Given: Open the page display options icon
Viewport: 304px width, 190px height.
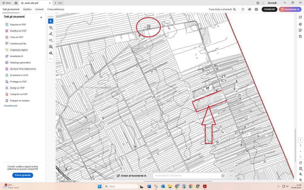Looking at the screenshot, I should click(300, 168).
